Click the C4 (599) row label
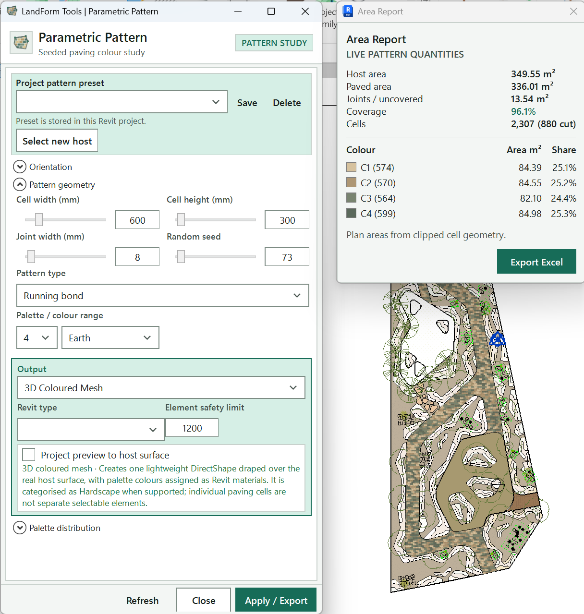The image size is (584, 614). pos(378,214)
